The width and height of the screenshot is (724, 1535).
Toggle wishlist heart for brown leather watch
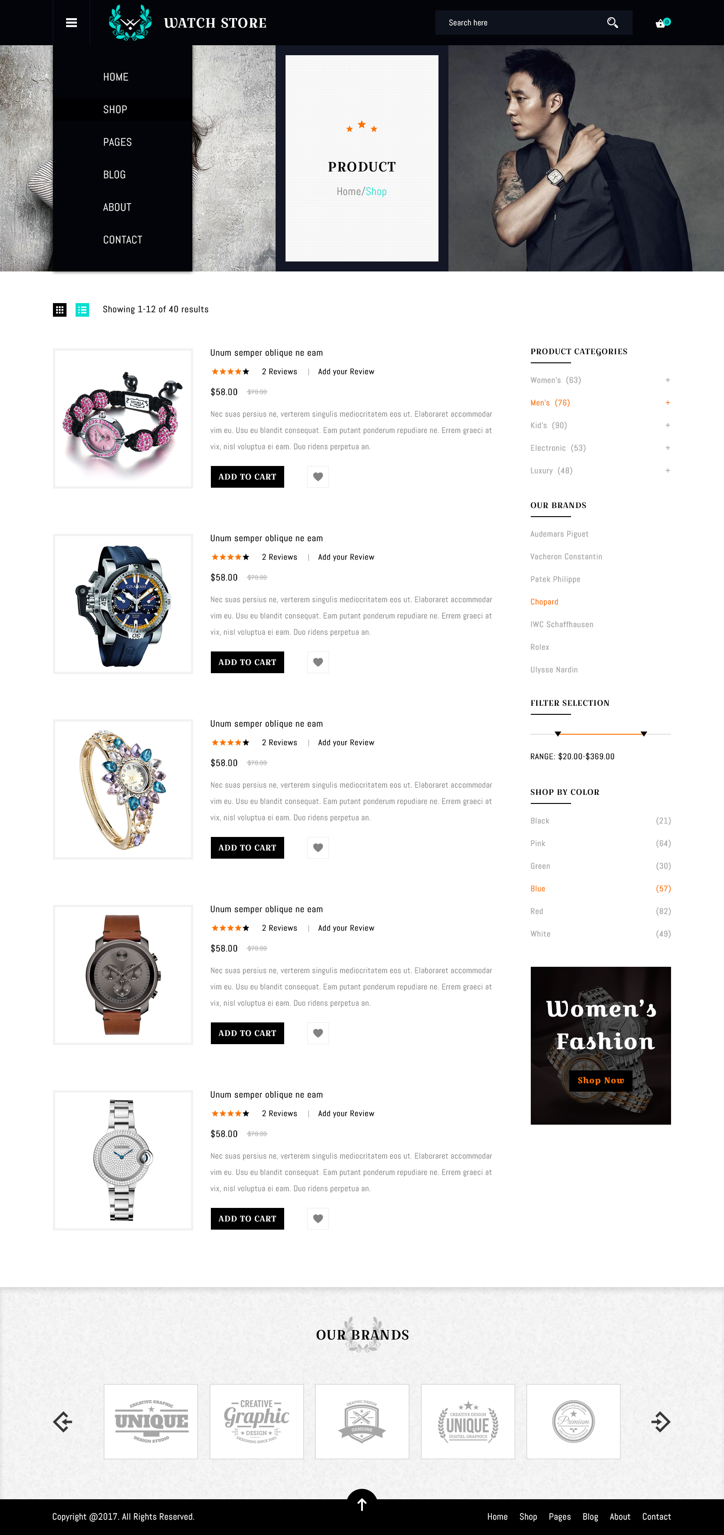[318, 1033]
